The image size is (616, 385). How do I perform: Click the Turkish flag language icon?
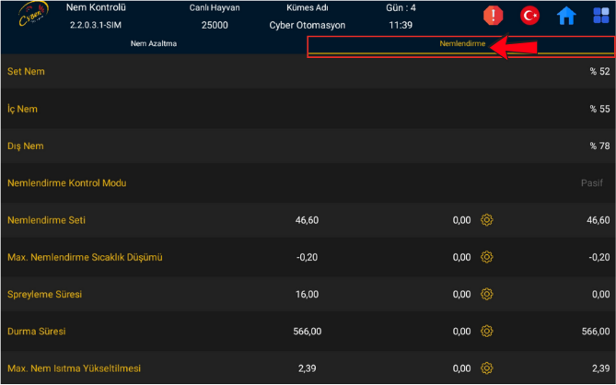(x=530, y=16)
